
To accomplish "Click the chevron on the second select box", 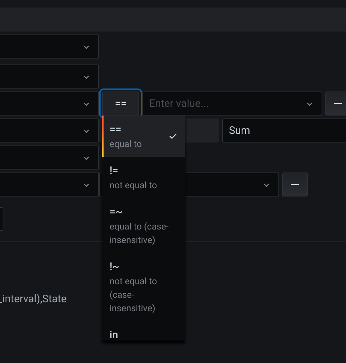I will [x=86, y=76].
